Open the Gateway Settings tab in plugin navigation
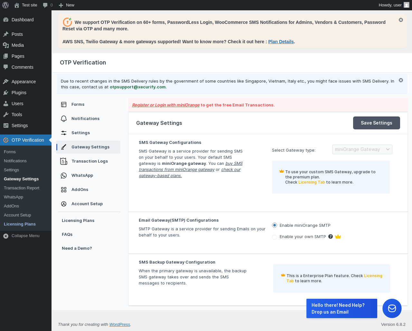The image size is (412, 331). click(x=88, y=147)
